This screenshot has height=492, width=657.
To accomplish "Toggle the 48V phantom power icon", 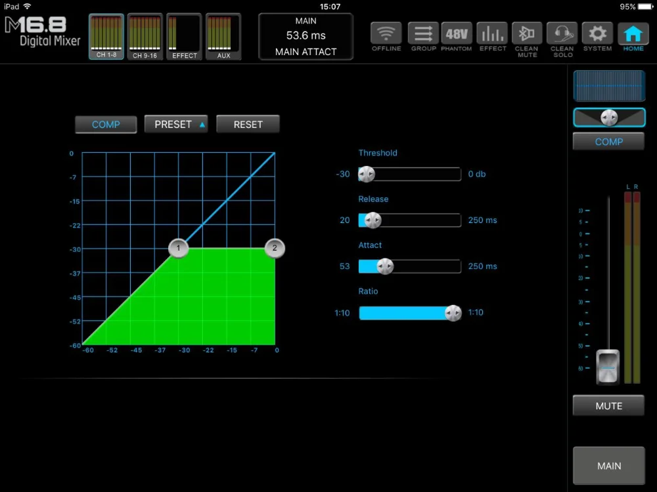I will tap(457, 33).
